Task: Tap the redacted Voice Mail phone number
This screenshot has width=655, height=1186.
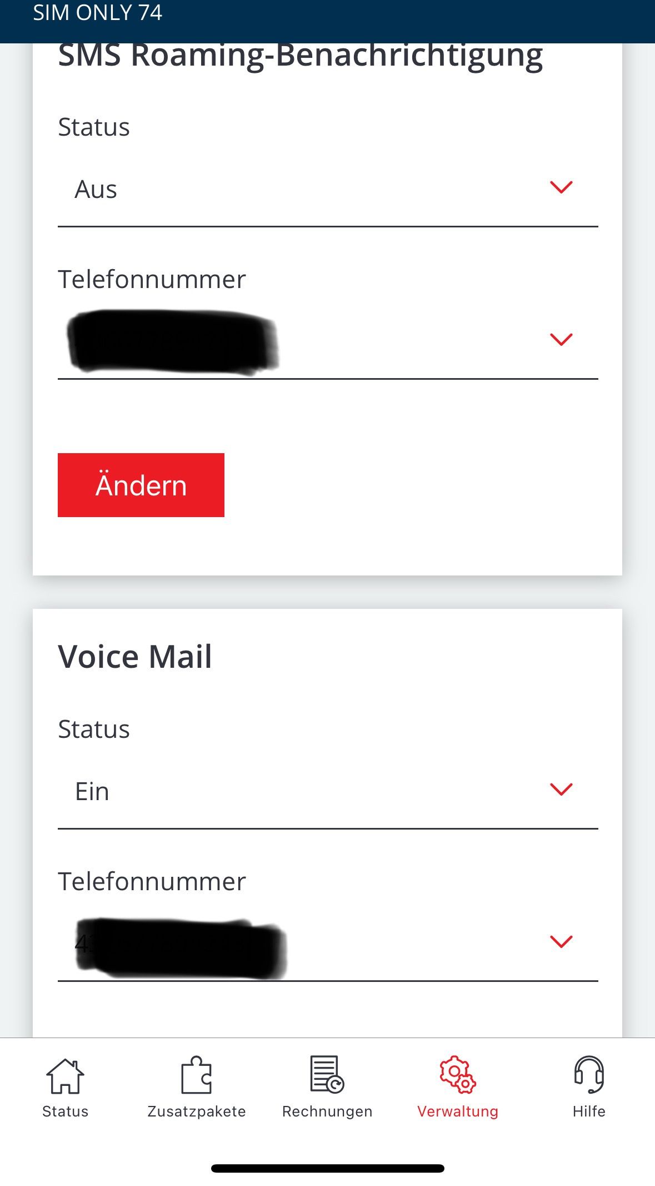Action: (x=181, y=948)
